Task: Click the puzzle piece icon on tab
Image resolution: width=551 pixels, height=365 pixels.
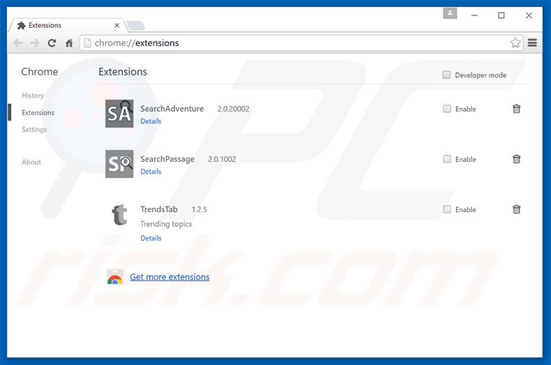Action: (x=22, y=25)
